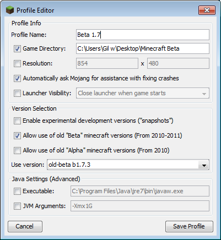This screenshot has width=221, height=240.
Task: Enable the Launcher Visibility checkbox
Action: [17, 93]
